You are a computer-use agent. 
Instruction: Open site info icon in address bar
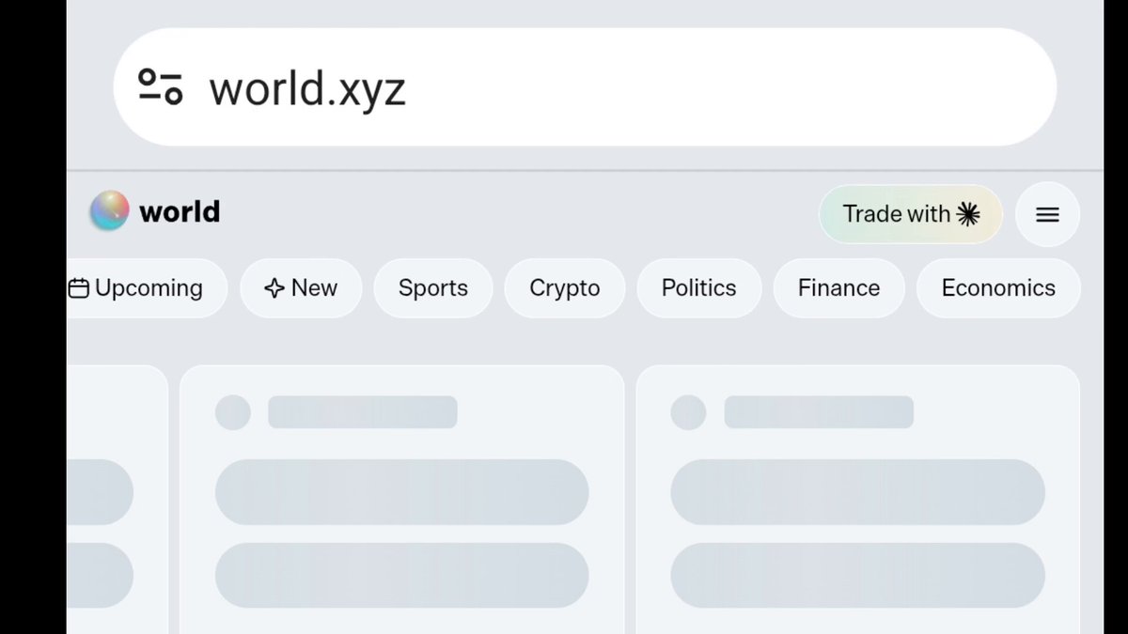coord(160,87)
